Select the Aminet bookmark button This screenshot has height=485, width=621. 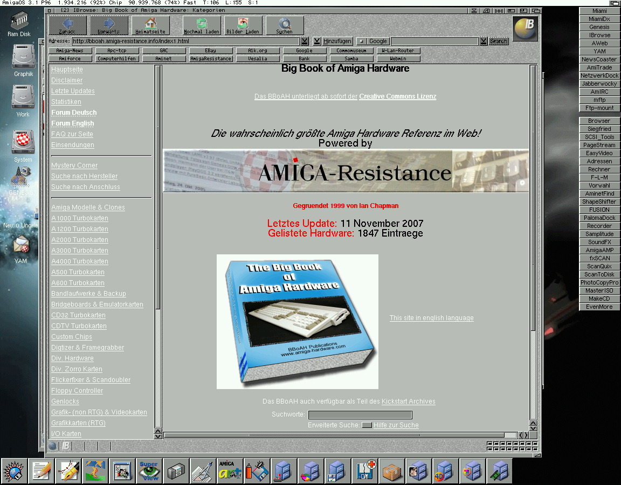pyautogui.click(x=163, y=59)
